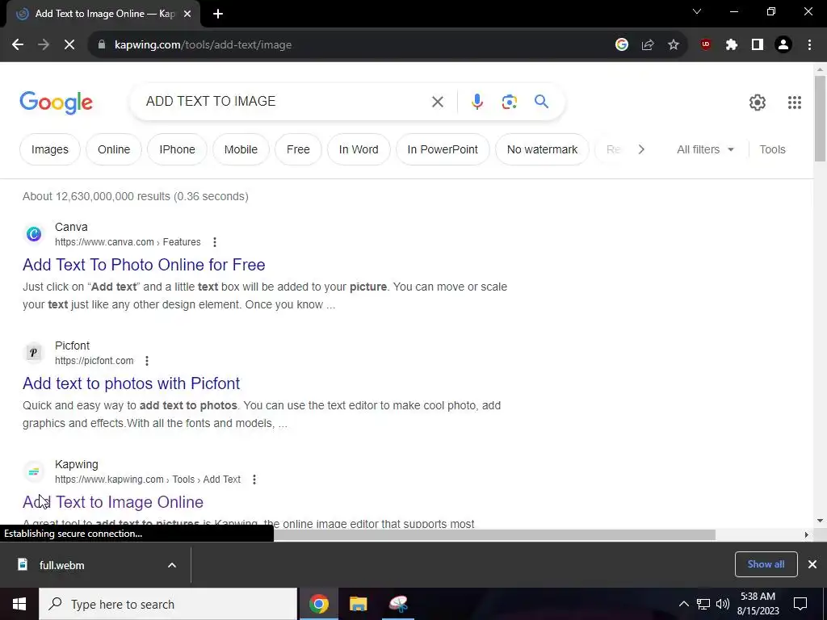Open Add Text To Photo Online for Free

144,265
